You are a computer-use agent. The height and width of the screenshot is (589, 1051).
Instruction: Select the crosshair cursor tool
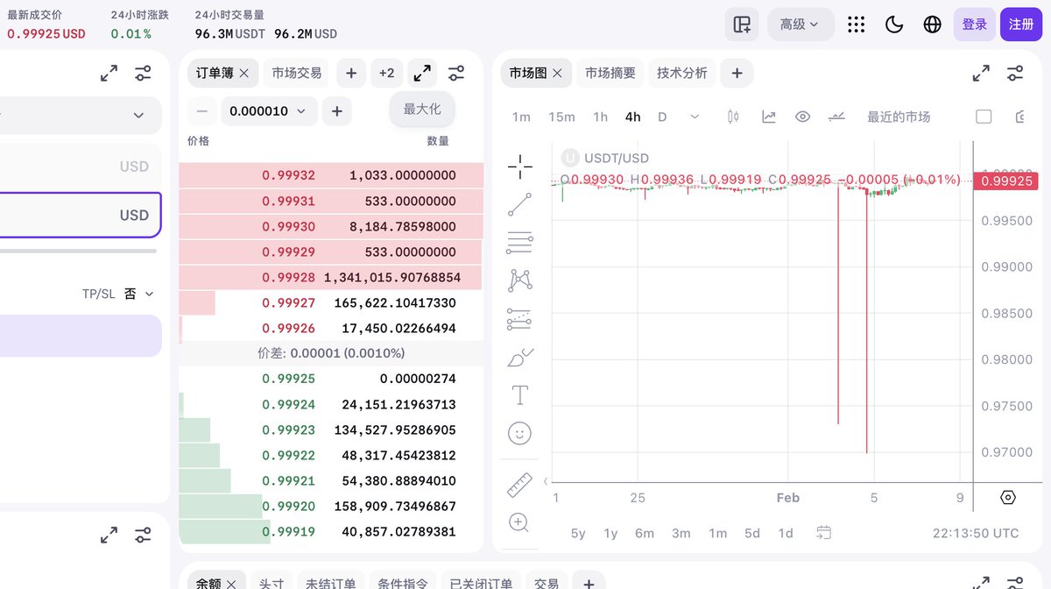click(519, 165)
